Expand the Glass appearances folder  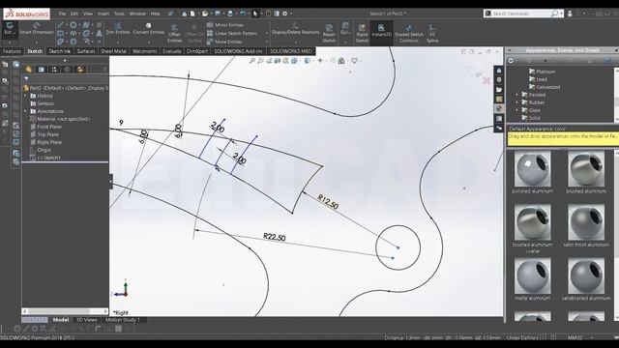517,110
